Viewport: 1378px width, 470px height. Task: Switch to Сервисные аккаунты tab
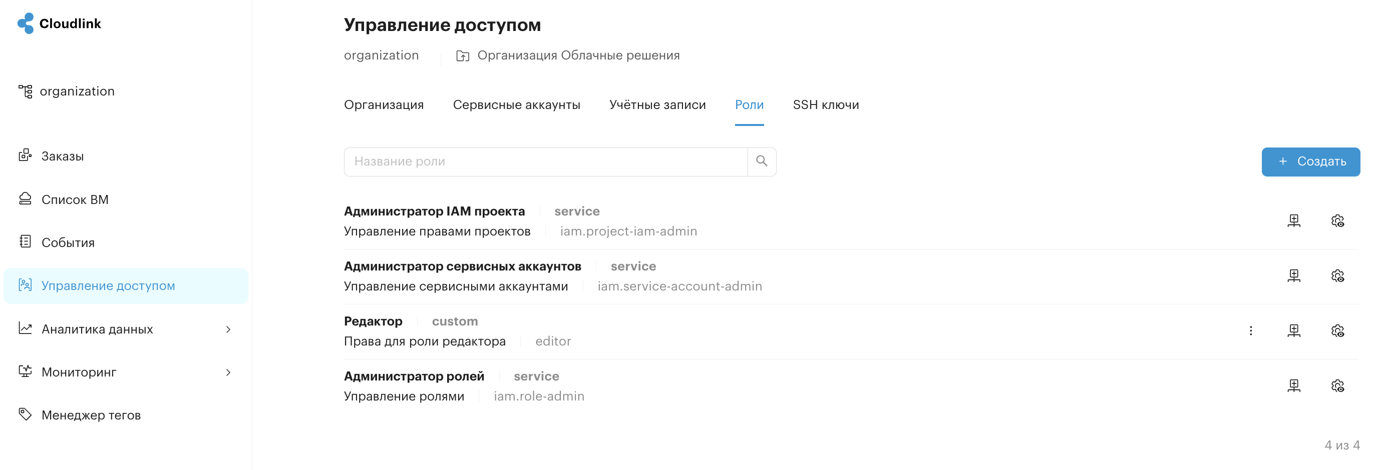[x=516, y=104]
